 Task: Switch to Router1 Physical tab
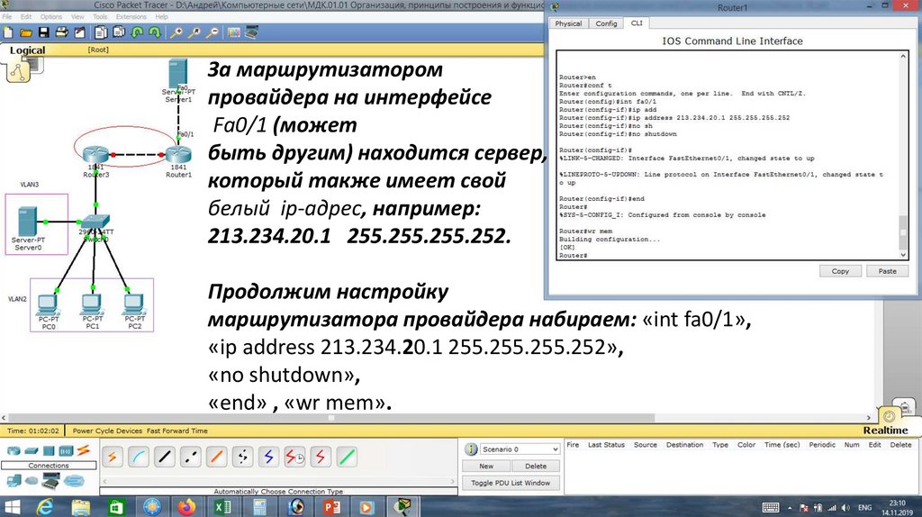click(568, 23)
